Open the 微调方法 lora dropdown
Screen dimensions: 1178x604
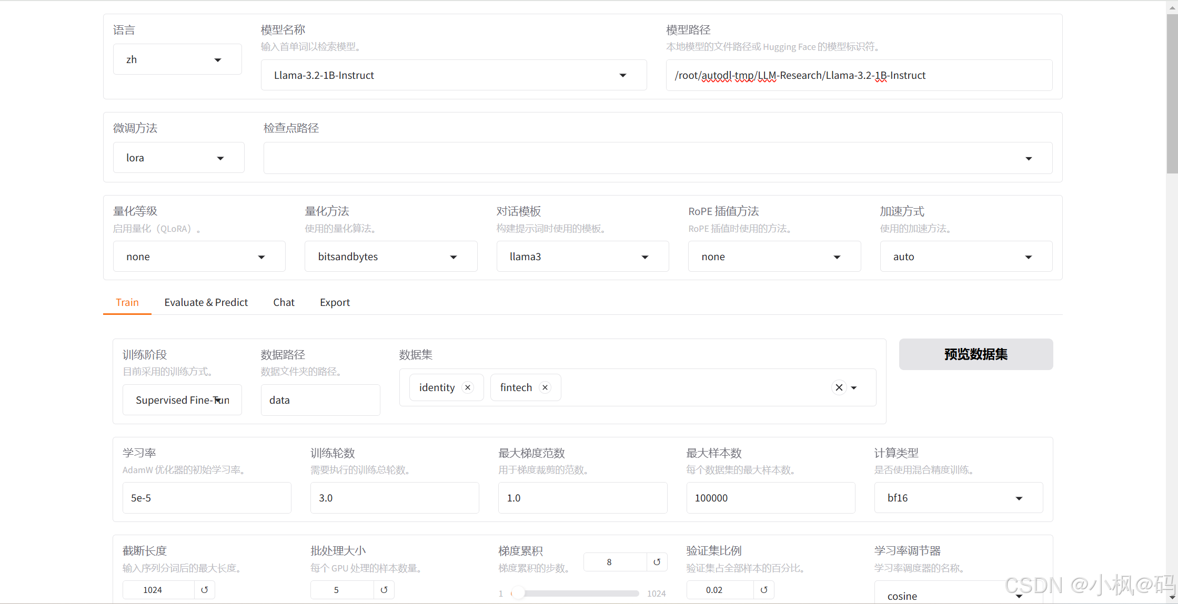click(178, 158)
